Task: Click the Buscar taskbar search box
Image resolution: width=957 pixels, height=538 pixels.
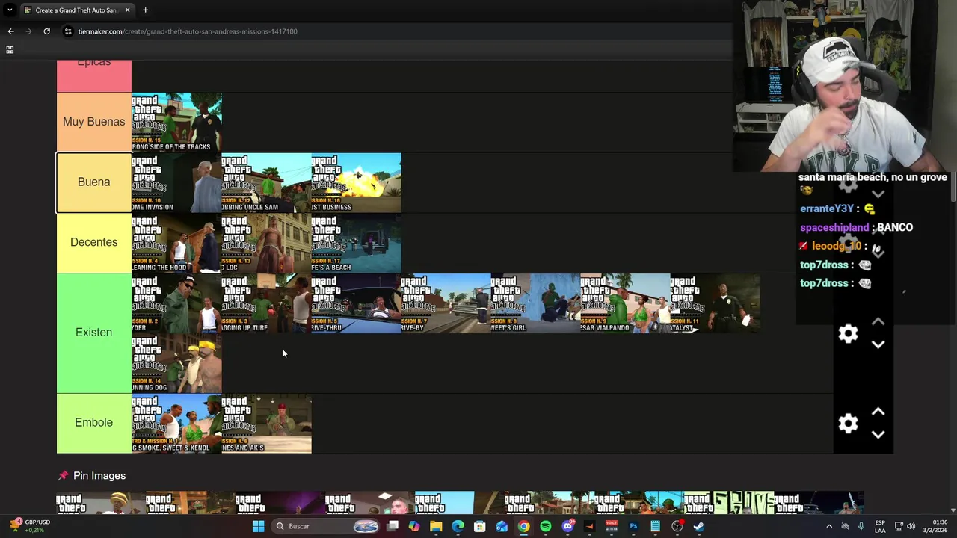Action: click(x=326, y=526)
